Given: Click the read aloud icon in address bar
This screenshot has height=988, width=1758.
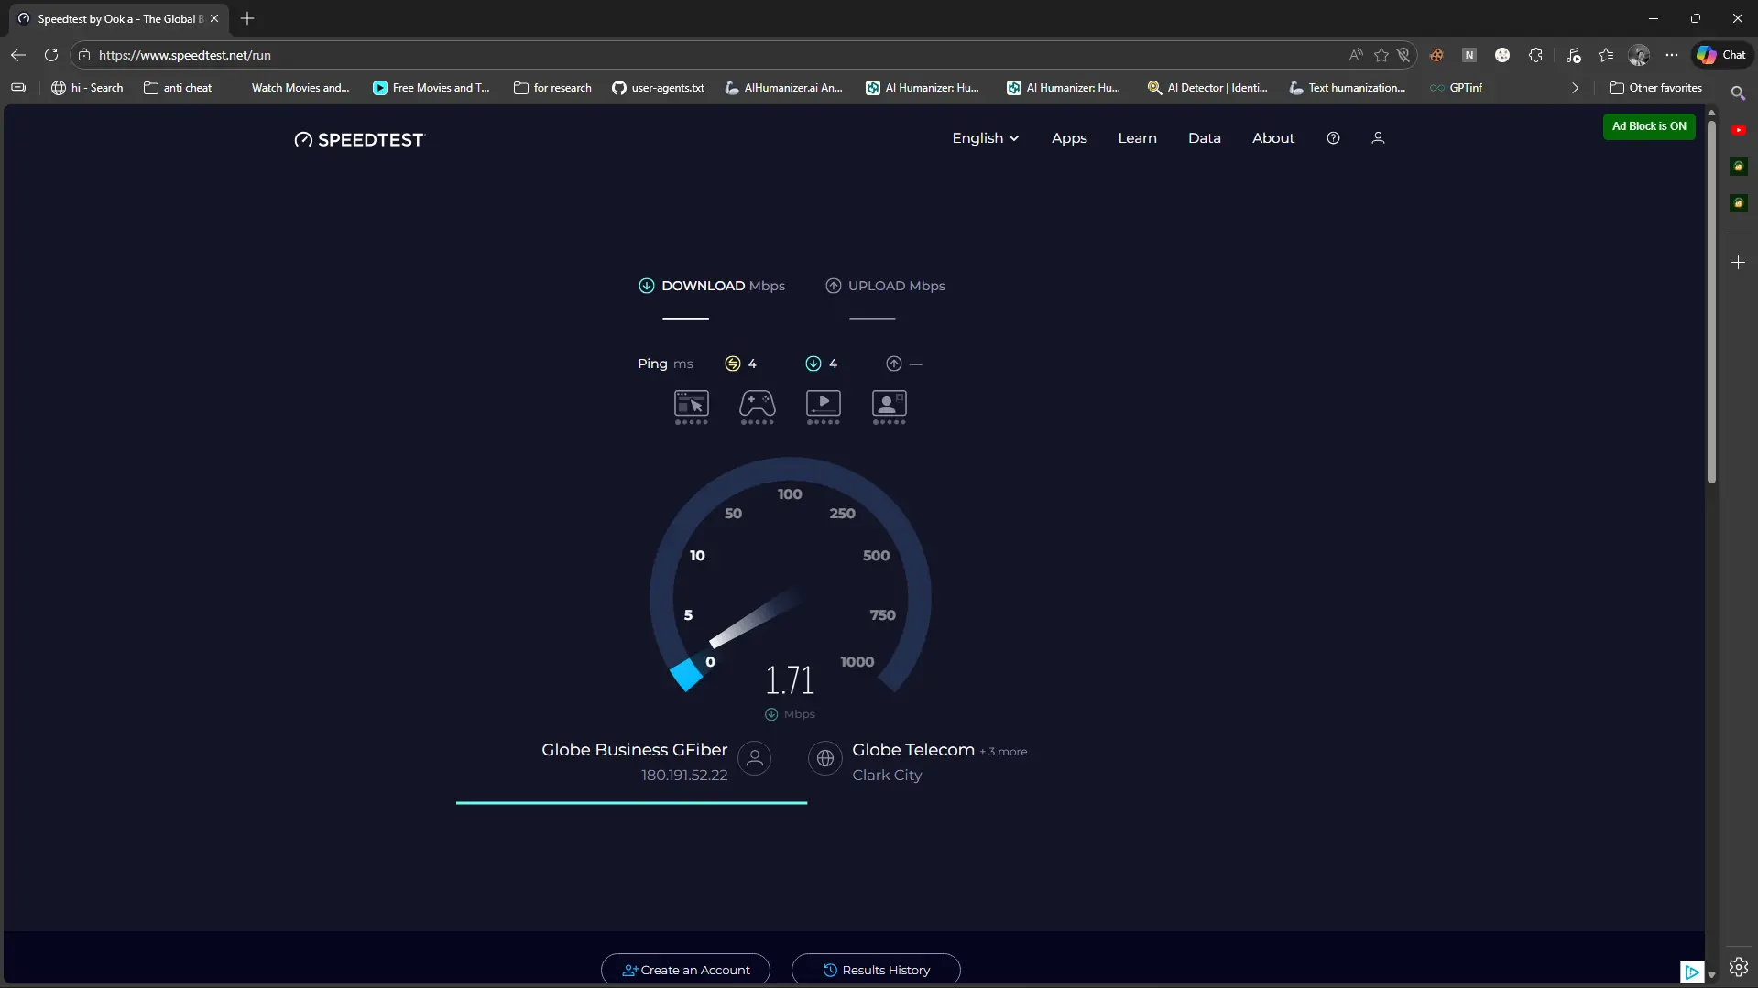Looking at the screenshot, I should (1356, 55).
